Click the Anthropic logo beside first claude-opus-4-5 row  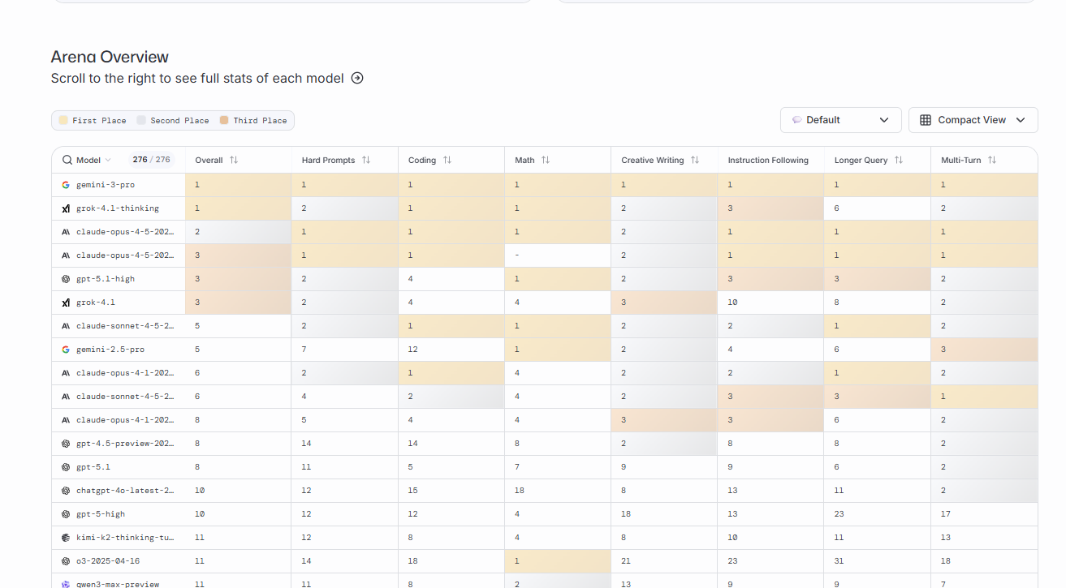click(66, 232)
